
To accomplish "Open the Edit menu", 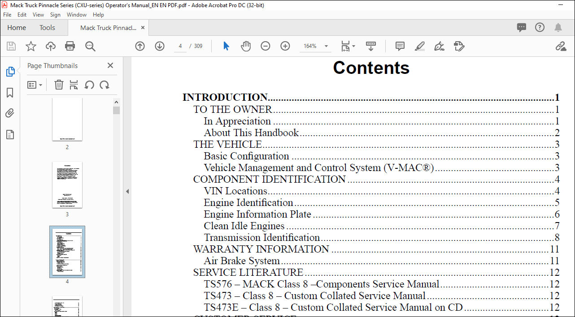I will [x=22, y=15].
